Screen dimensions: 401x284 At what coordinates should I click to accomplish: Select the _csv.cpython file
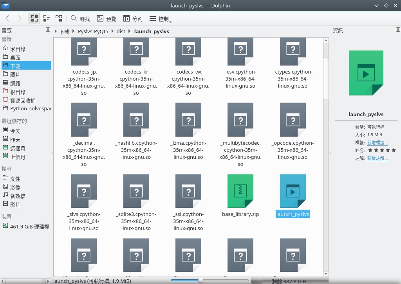[240, 63]
